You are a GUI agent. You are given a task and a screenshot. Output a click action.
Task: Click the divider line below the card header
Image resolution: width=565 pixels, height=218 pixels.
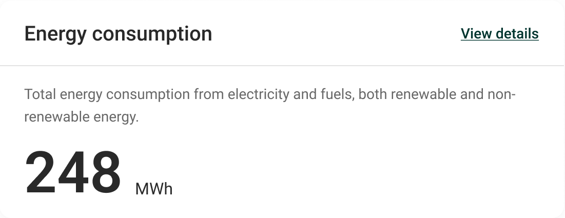[282, 66]
